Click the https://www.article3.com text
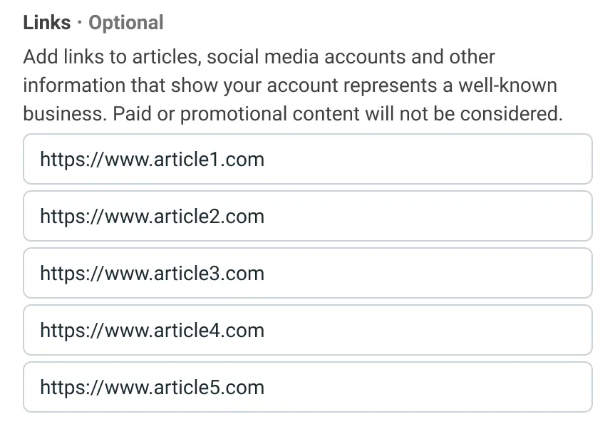The height and width of the screenshot is (434, 615). [153, 273]
